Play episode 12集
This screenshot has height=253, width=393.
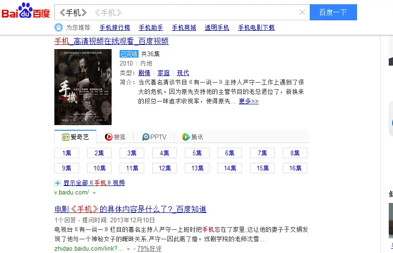(x=165, y=168)
